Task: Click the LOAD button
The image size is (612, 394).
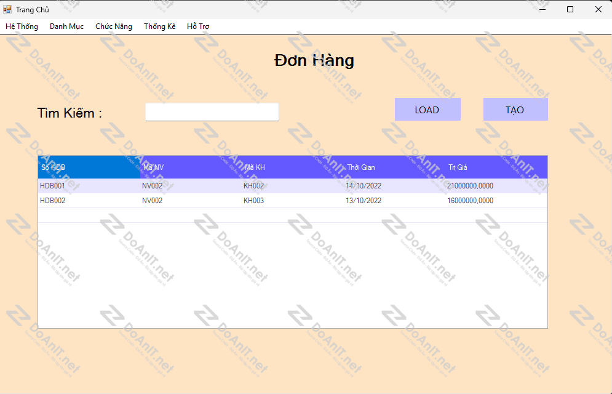Action: coord(427,110)
